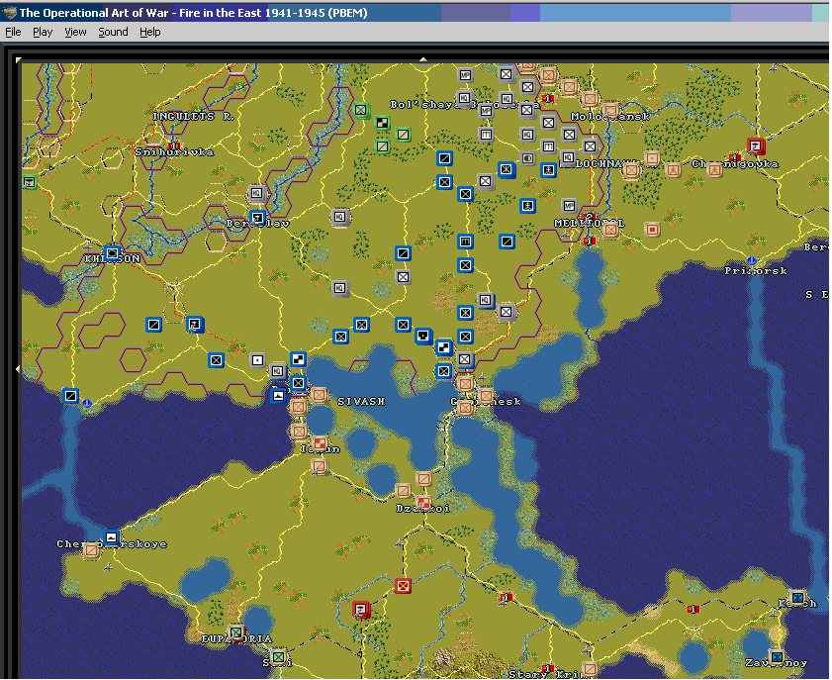Select the blue naval unit near Chernomorskoye
Viewport: 832px width, 680px height.
click(x=112, y=537)
